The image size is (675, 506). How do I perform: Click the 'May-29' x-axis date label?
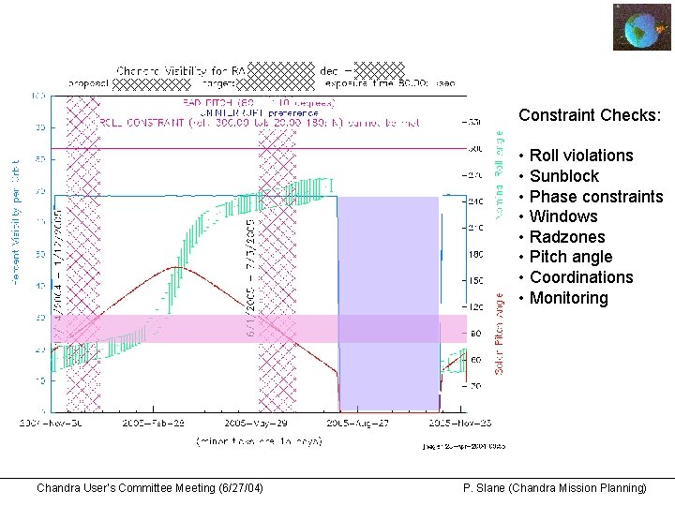tap(255, 424)
